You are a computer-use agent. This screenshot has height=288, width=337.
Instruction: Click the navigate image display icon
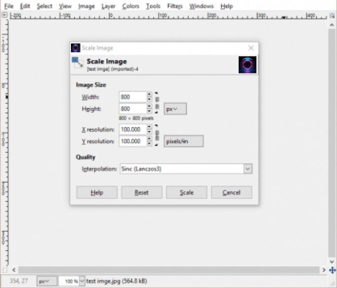tap(332, 270)
